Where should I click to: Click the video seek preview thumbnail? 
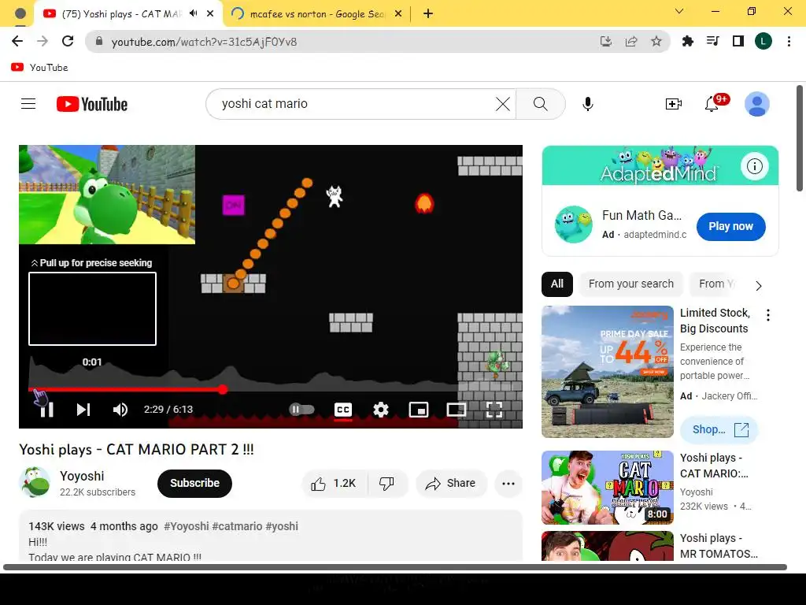click(x=93, y=309)
